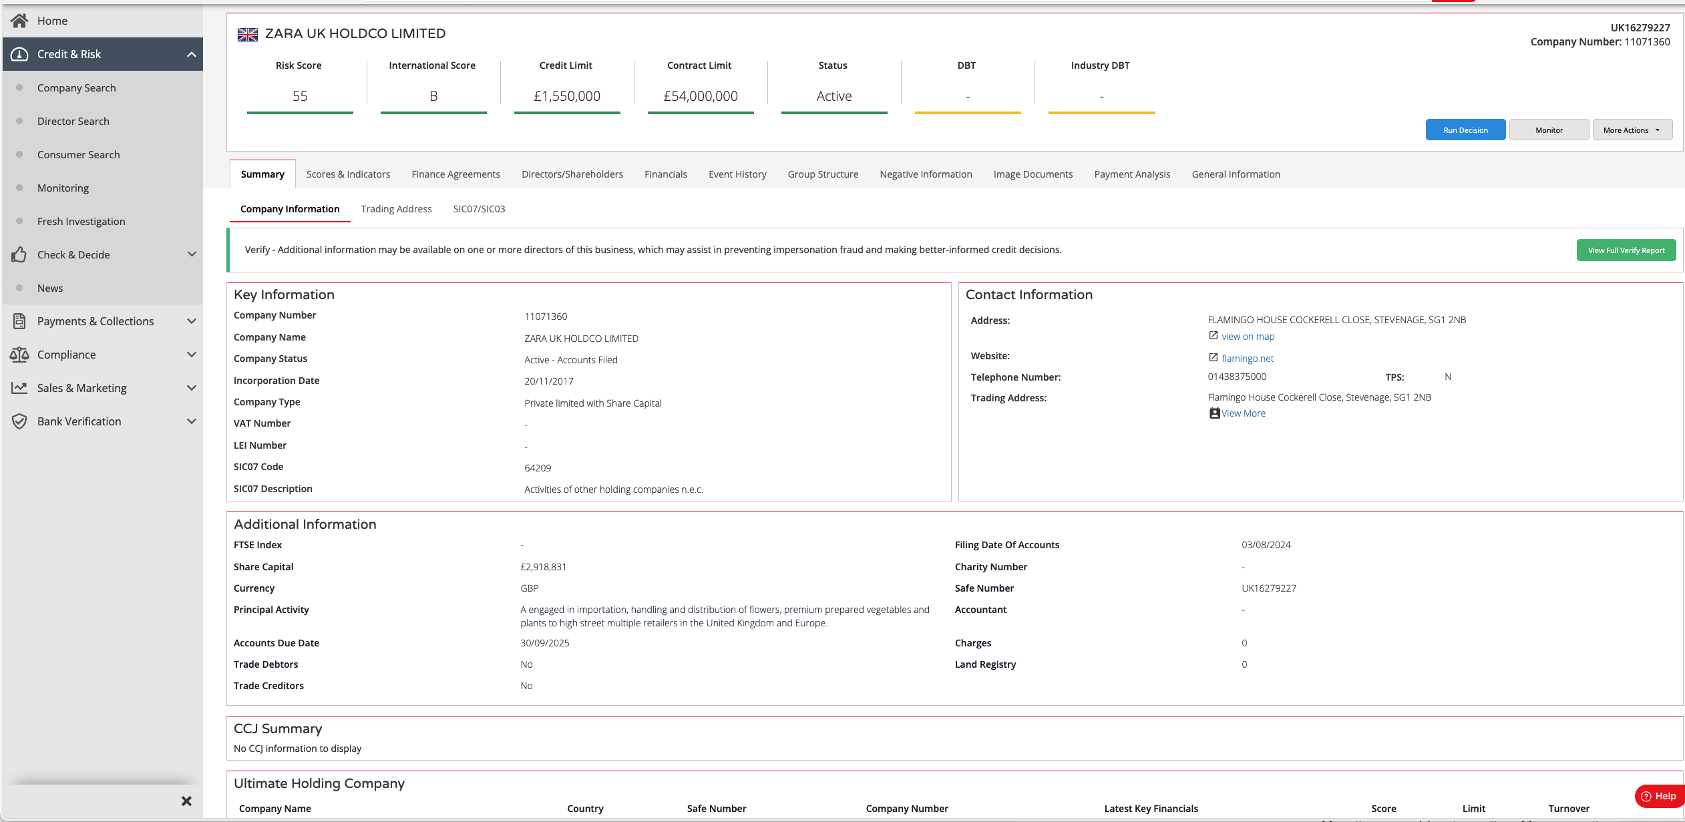Click the Filing Date value 03/08/2024
Screen dimensions: 1685x822
pyautogui.click(x=1266, y=545)
